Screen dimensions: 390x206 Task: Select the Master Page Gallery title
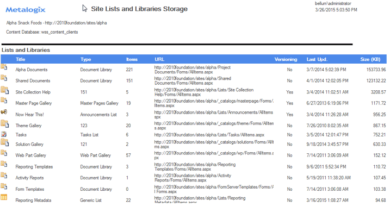pos(34,103)
